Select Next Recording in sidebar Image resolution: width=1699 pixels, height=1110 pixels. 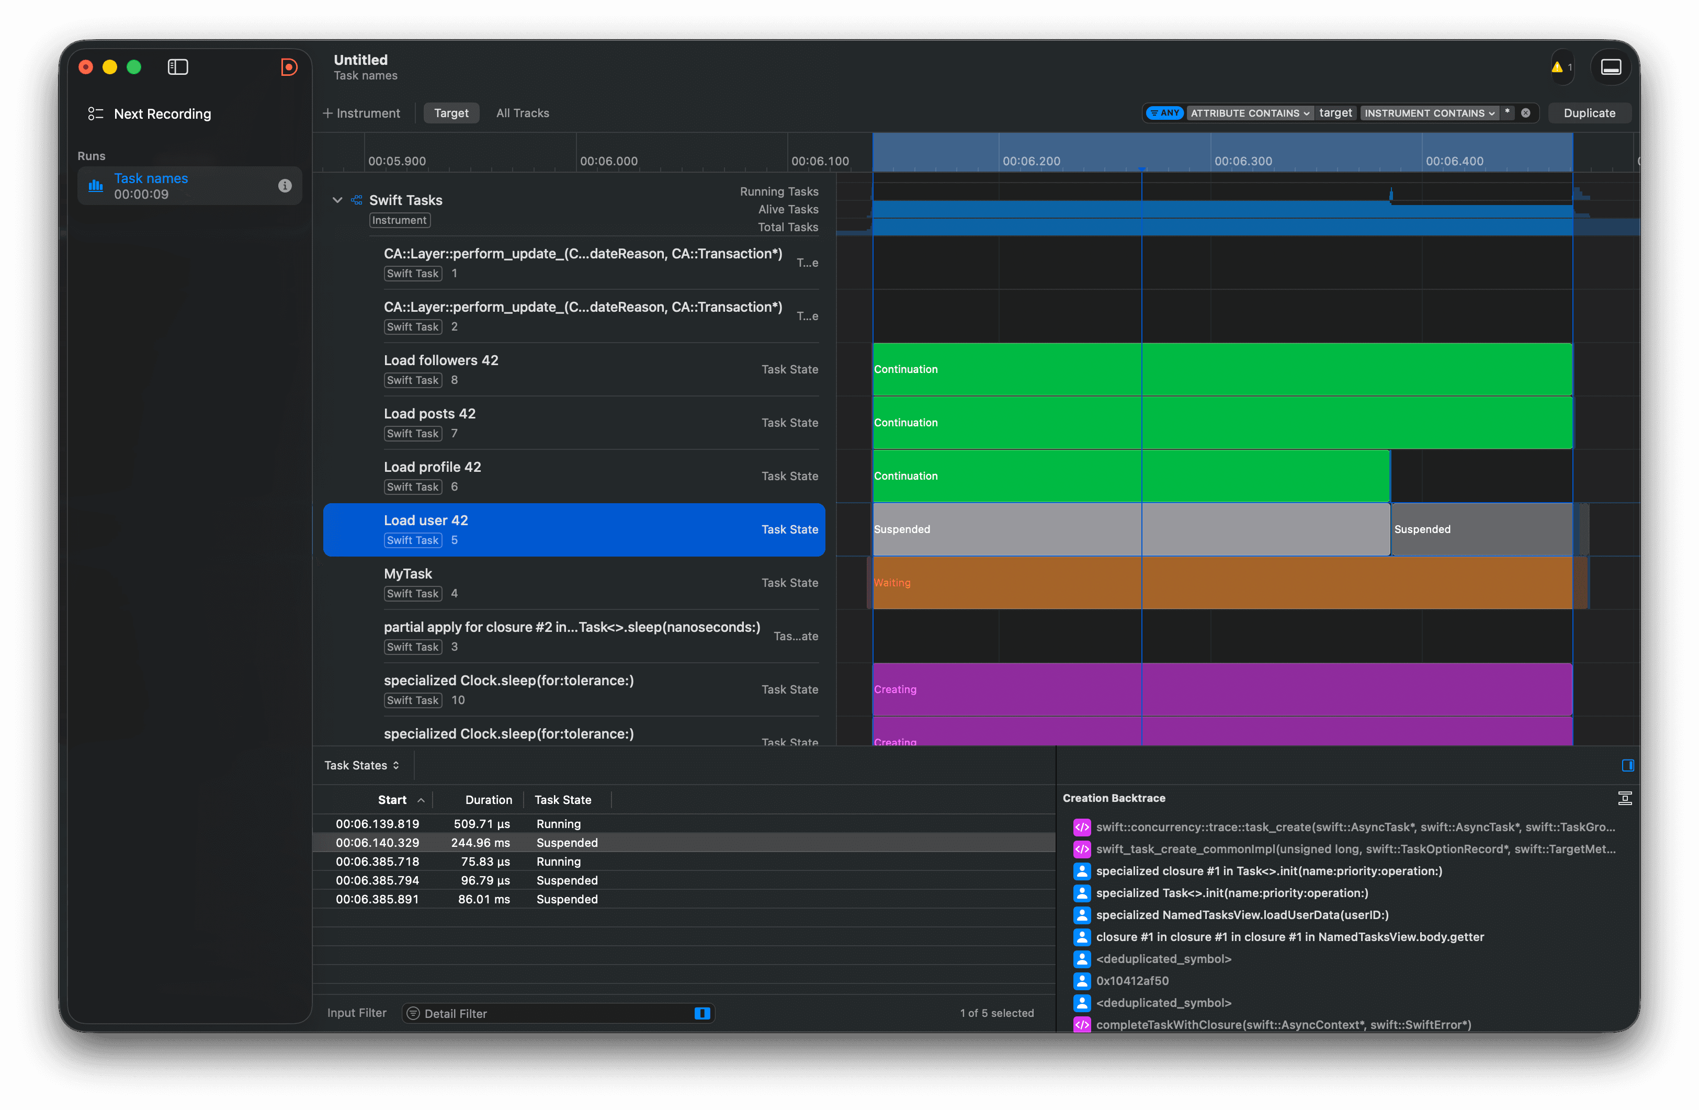pos(162,114)
